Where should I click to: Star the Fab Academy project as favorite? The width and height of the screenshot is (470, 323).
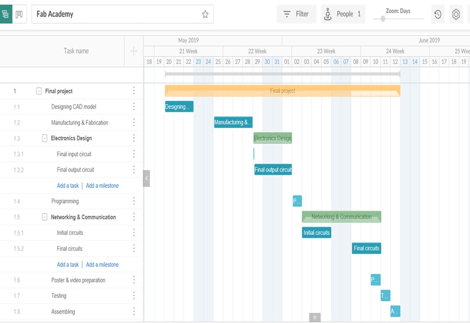click(x=205, y=14)
